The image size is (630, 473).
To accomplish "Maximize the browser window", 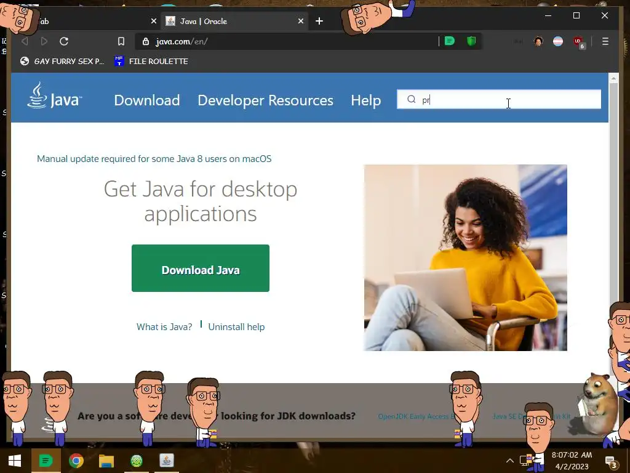I will point(576,15).
